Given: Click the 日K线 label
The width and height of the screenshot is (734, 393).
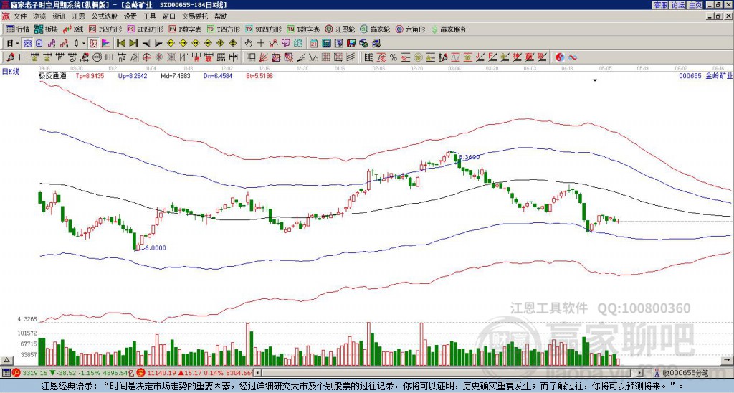Looking at the screenshot, I should pos(10,72).
